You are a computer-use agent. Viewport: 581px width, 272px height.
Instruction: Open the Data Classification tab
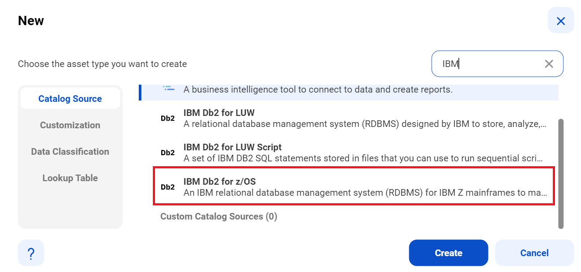[70, 152]
